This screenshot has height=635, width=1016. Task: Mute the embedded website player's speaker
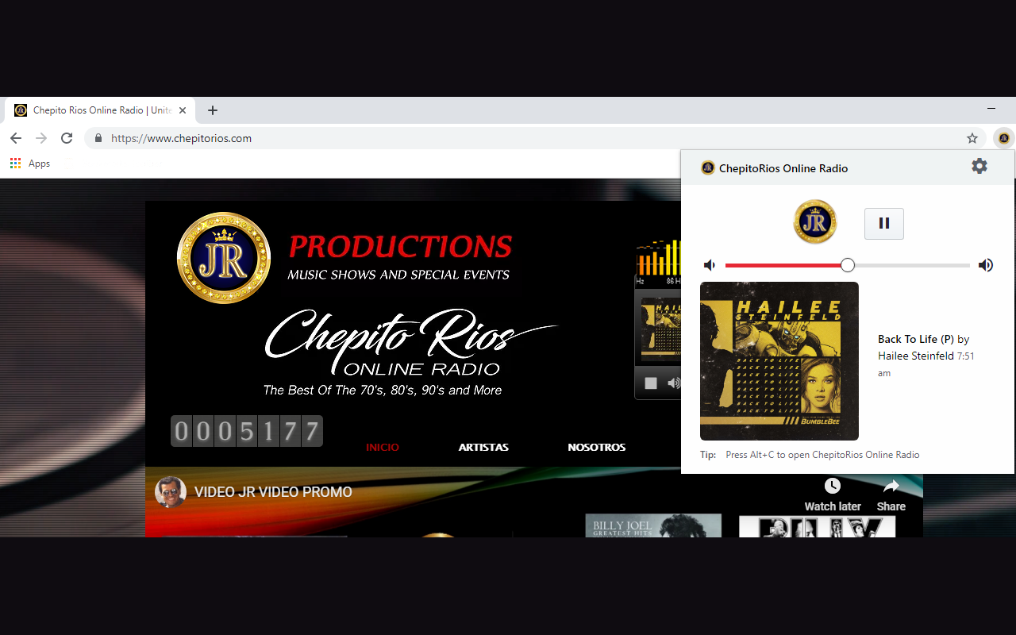pyautogui.click(x=674, y=383)
